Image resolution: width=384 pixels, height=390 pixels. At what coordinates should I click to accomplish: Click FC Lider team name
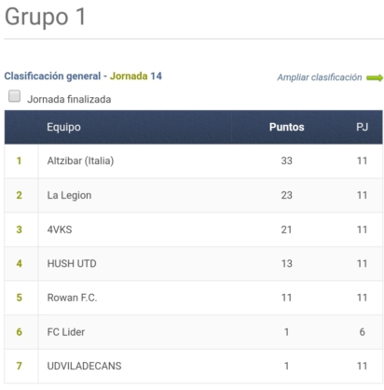point(66,332)
